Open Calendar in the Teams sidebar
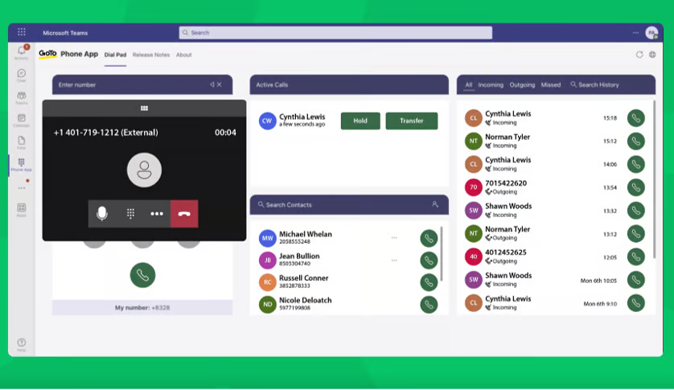This screenshot has height=390, width=674. point(22,120)
